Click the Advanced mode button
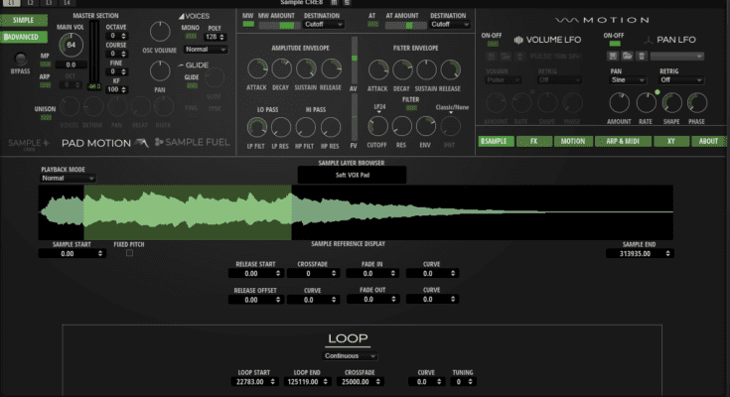Image resolution: width=730 pixels, height=397 pixels. tap(23, 36)
